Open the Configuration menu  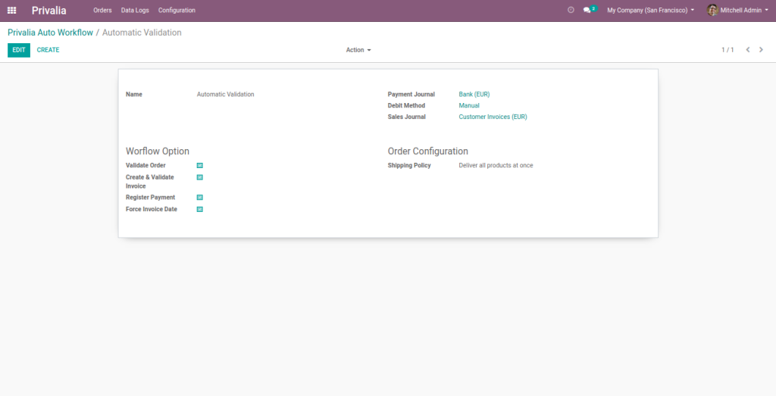point(177,10)
